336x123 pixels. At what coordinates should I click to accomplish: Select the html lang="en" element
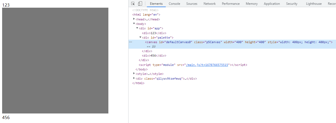coord(146,15)
